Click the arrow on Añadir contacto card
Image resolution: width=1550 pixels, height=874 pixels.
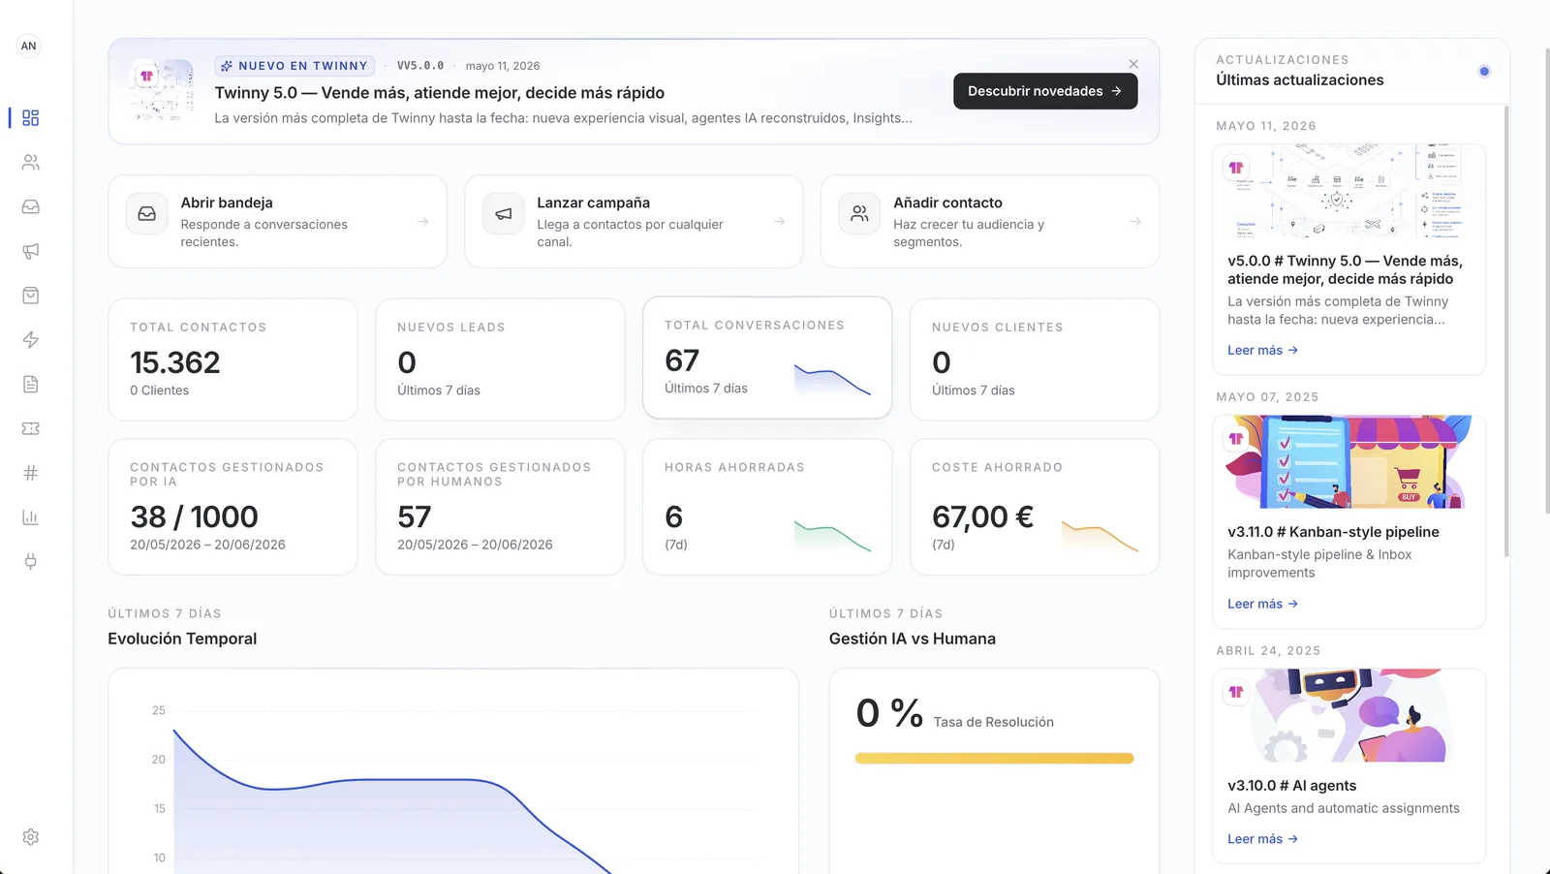click(1135, 222)
